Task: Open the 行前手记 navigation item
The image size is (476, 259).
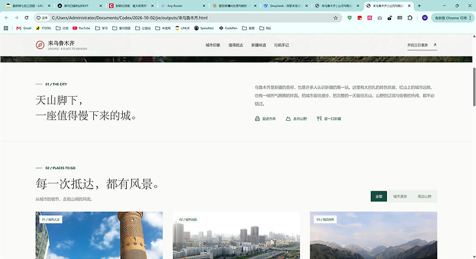Action: point(281,45)
